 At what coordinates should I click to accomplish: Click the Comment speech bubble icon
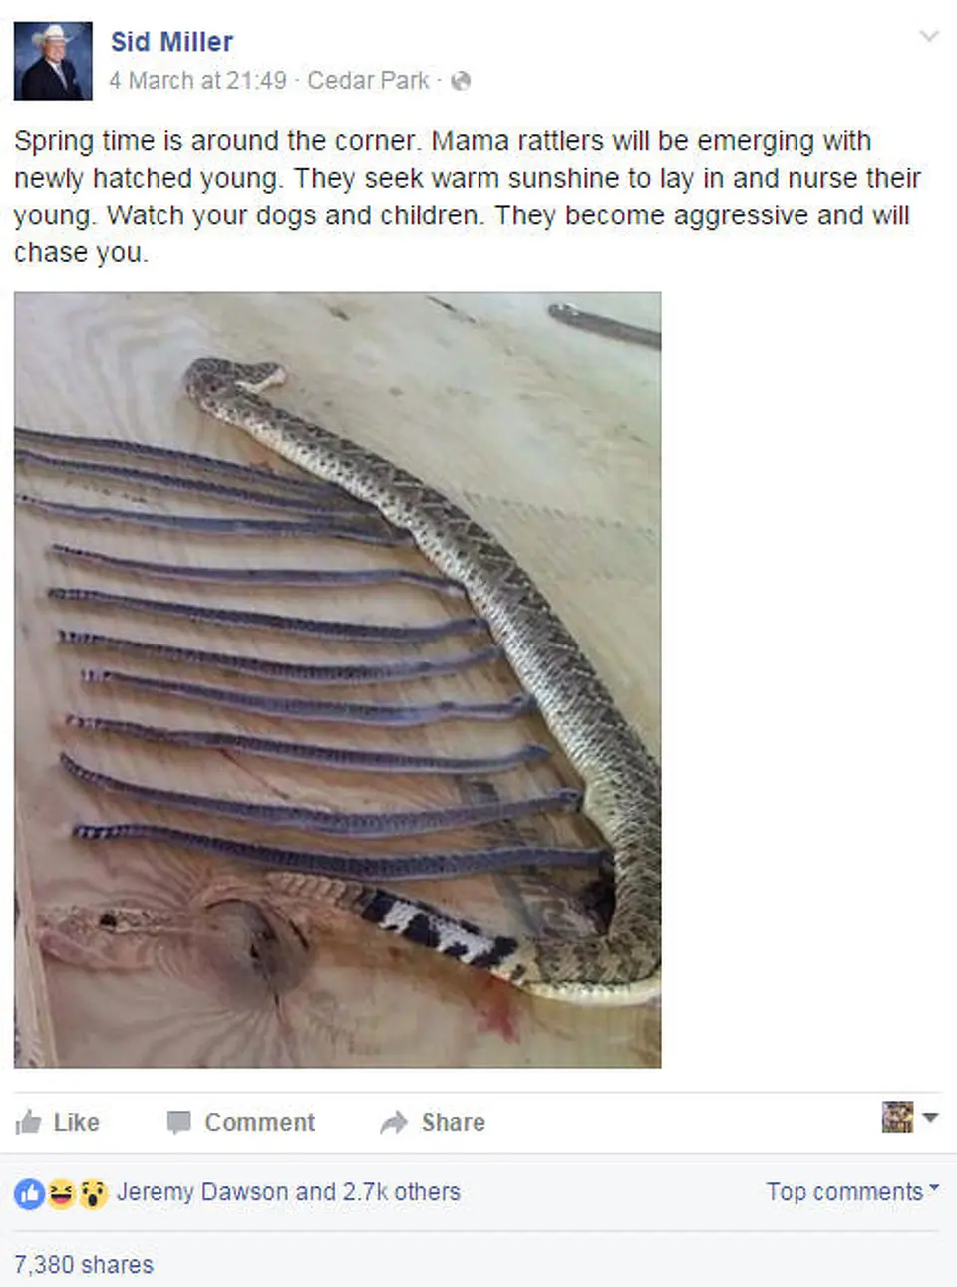178,1123
